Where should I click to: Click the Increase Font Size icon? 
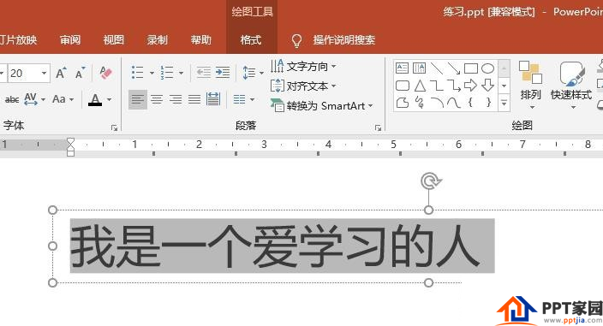point(61,73)
